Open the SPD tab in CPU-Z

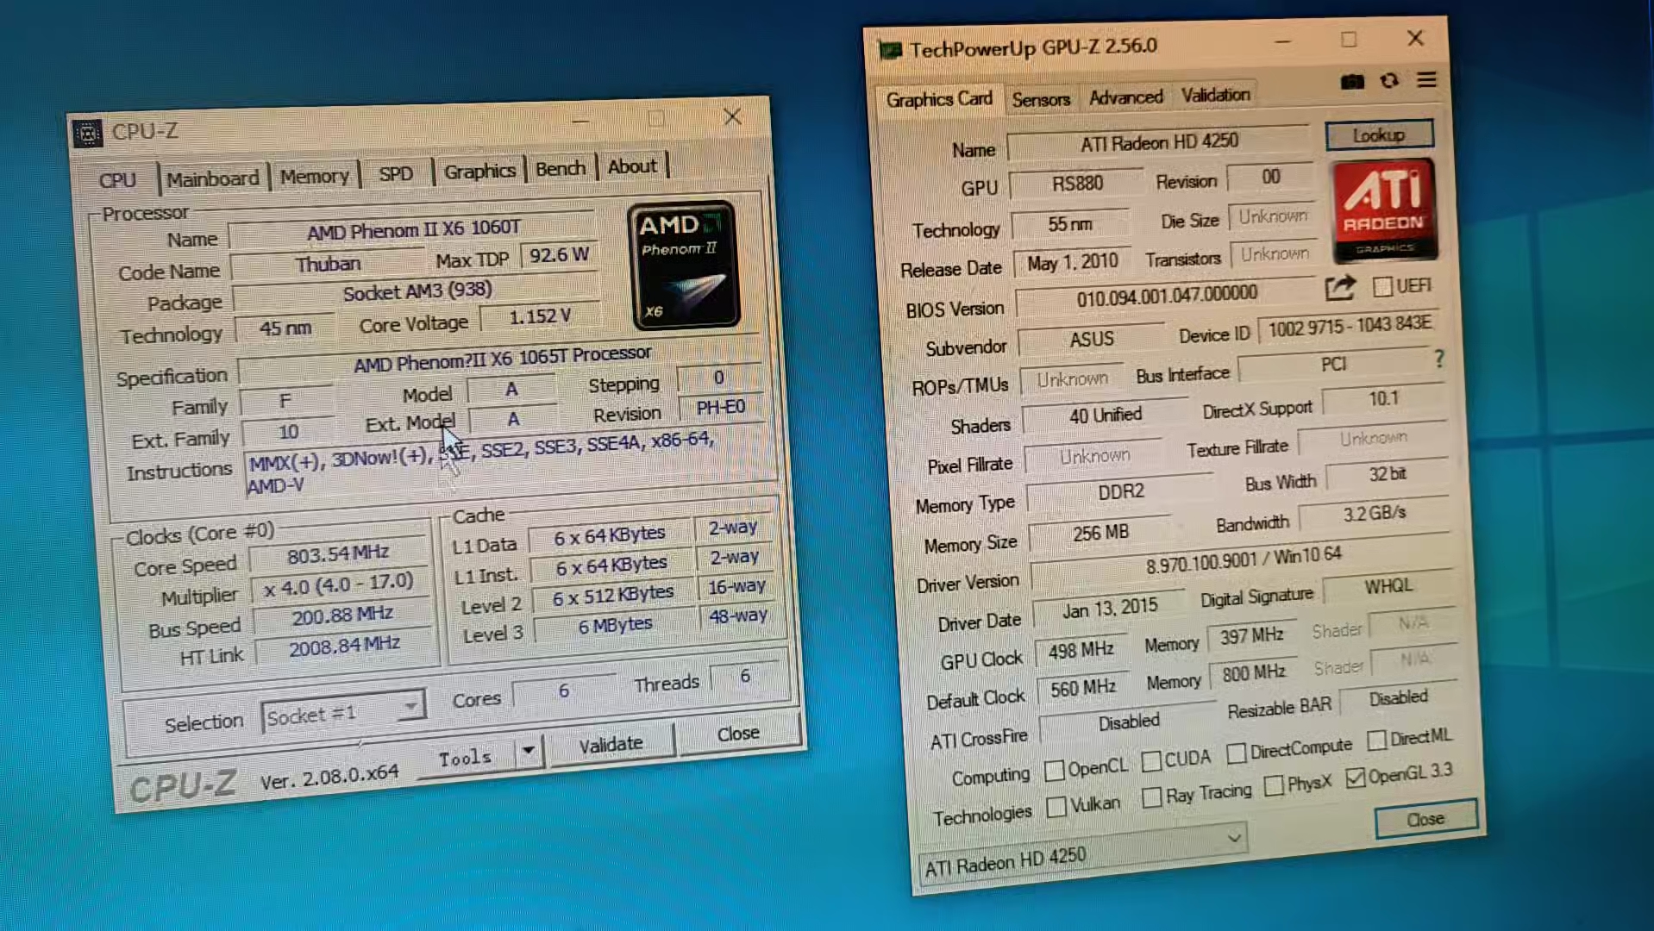396,173
